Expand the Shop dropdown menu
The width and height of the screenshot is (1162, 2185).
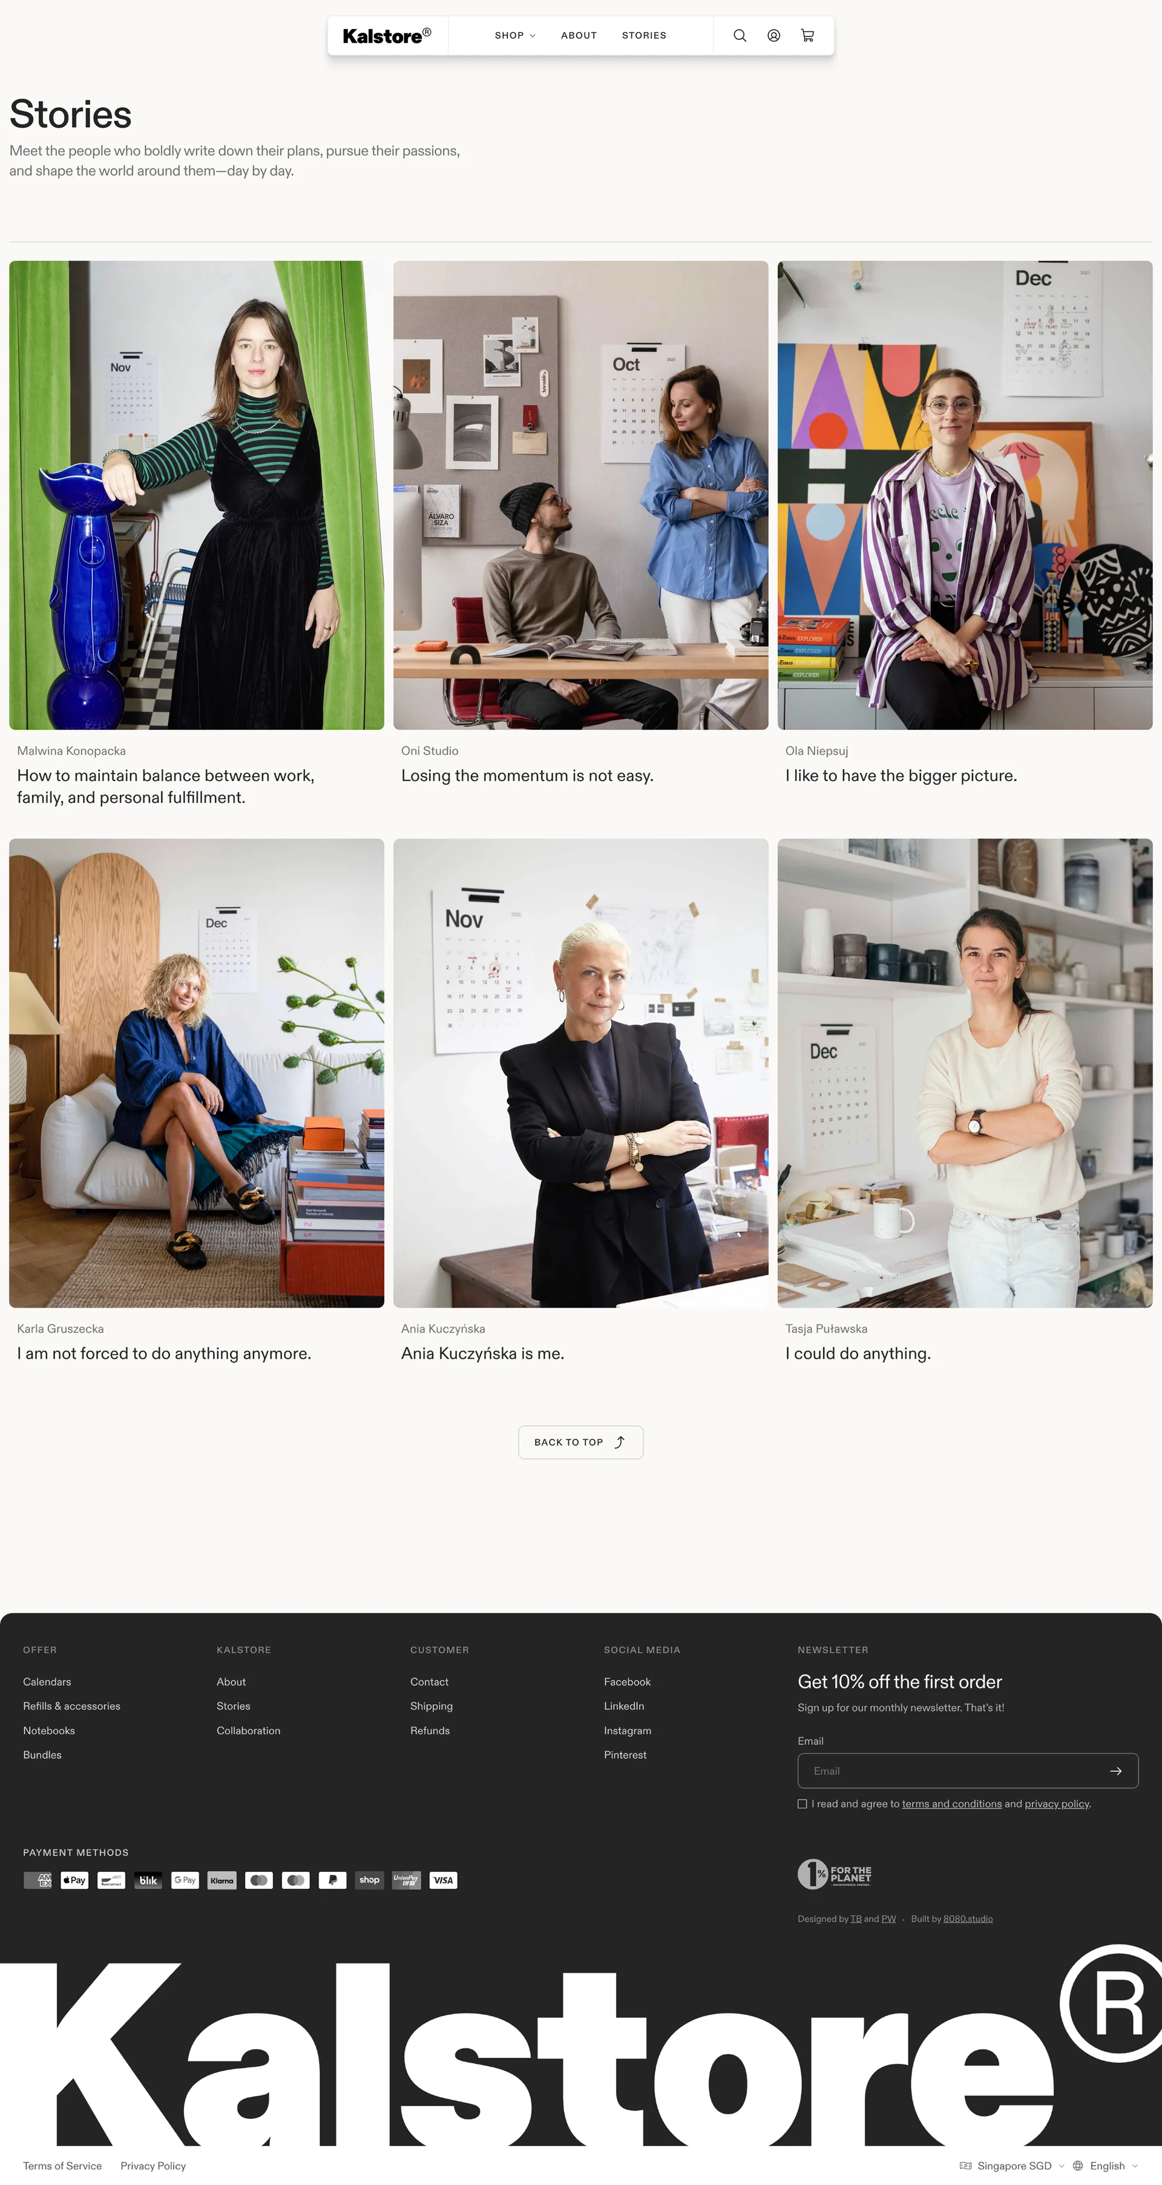coord(515,36)
